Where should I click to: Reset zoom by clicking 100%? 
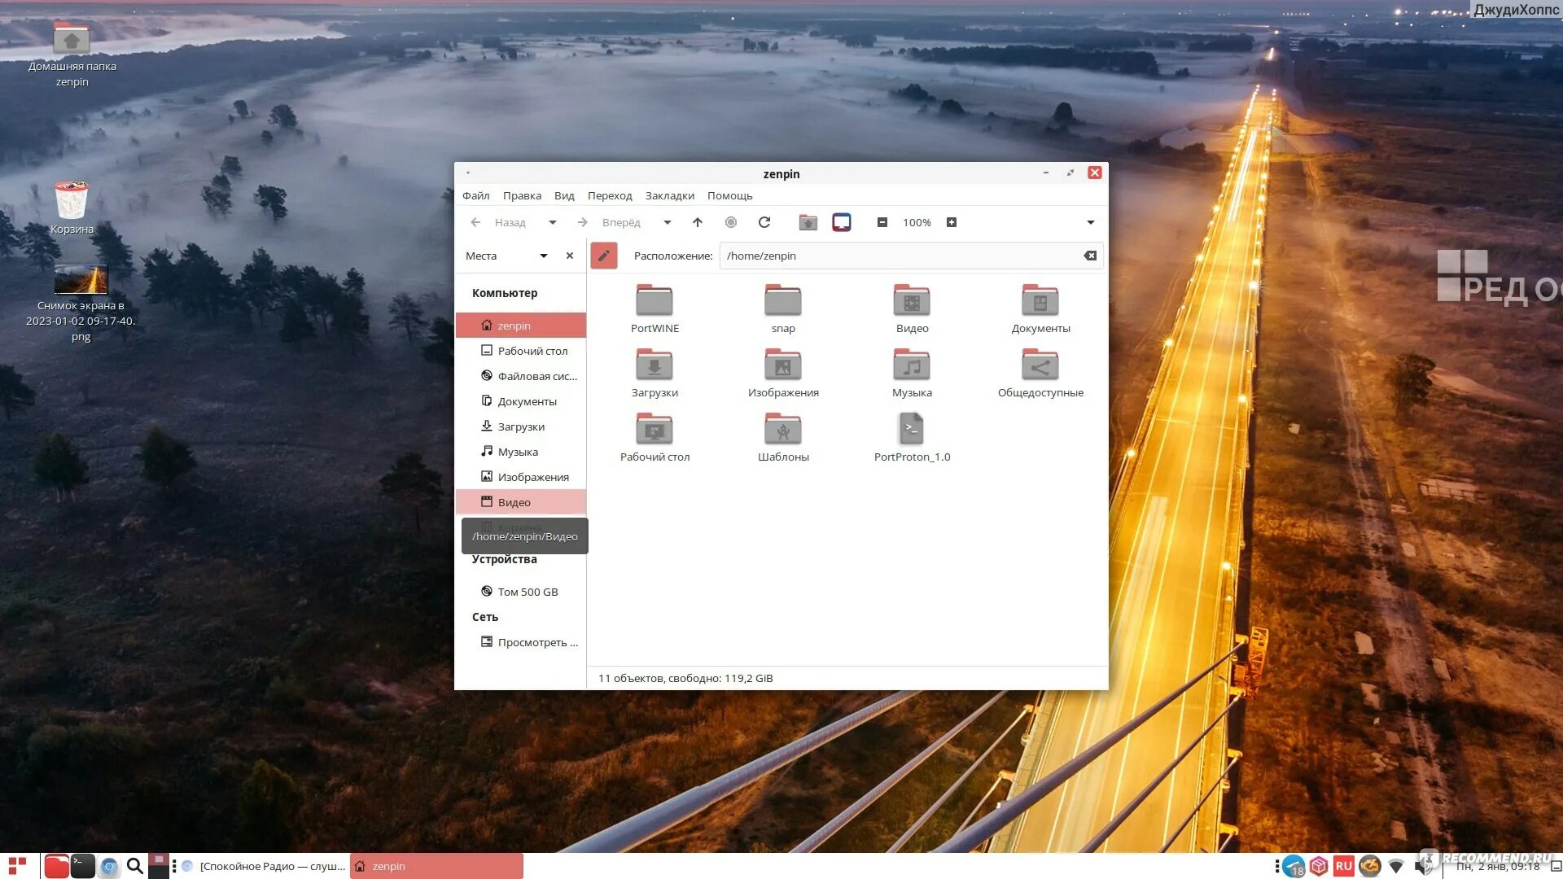pyautogui.click(x=917, y=222)
